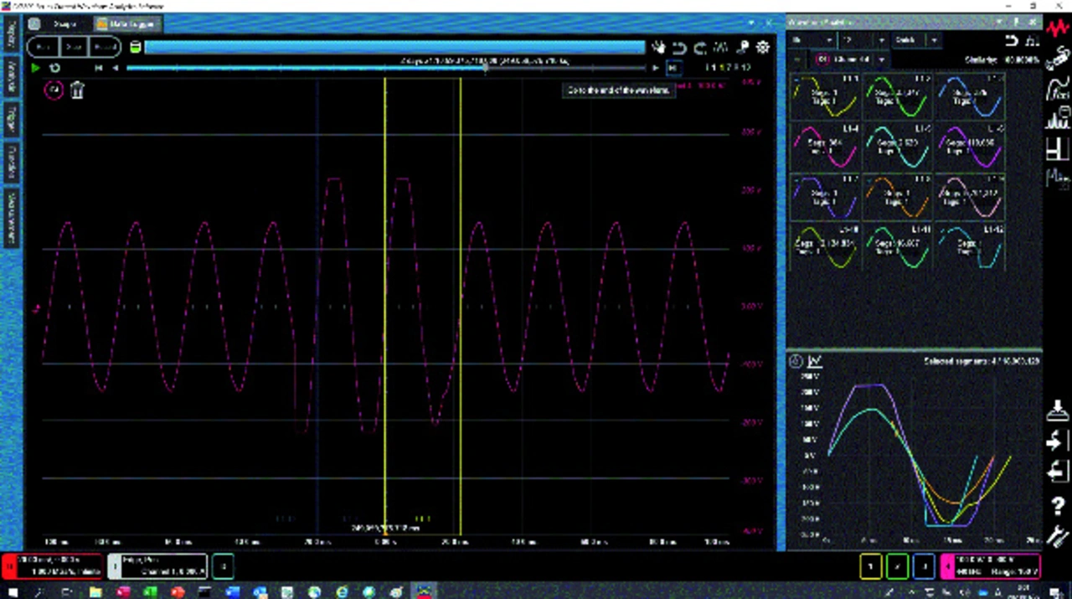This screenshot has height=599, width=1072.
Task: Jump to the end of the waveform
Action: pos(673,68)
